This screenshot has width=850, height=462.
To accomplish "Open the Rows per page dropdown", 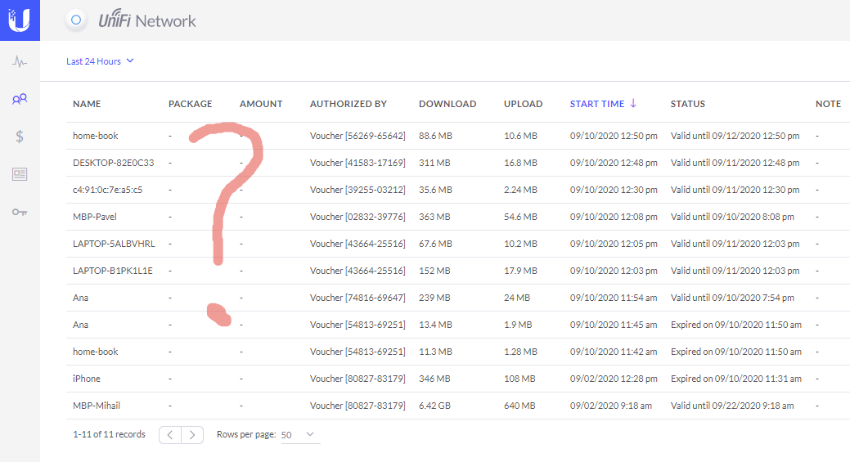I will [x=299, y=435].
